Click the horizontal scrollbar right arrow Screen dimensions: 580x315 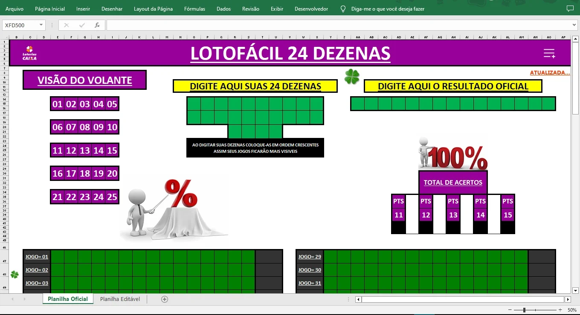568,299
